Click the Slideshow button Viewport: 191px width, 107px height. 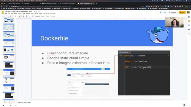coord(172,12)
